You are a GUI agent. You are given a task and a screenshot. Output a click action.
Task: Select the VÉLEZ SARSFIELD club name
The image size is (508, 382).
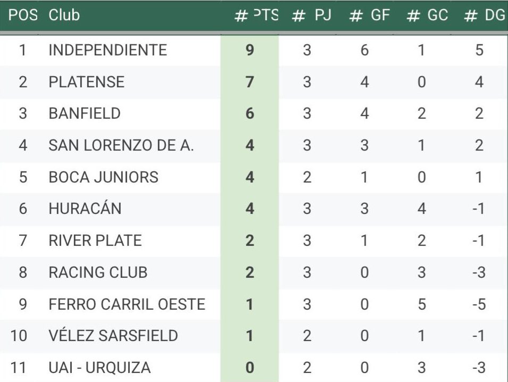113,335
